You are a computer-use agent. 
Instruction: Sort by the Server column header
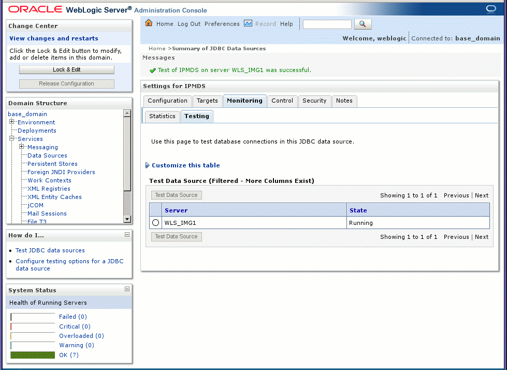[x=176, y=210]
